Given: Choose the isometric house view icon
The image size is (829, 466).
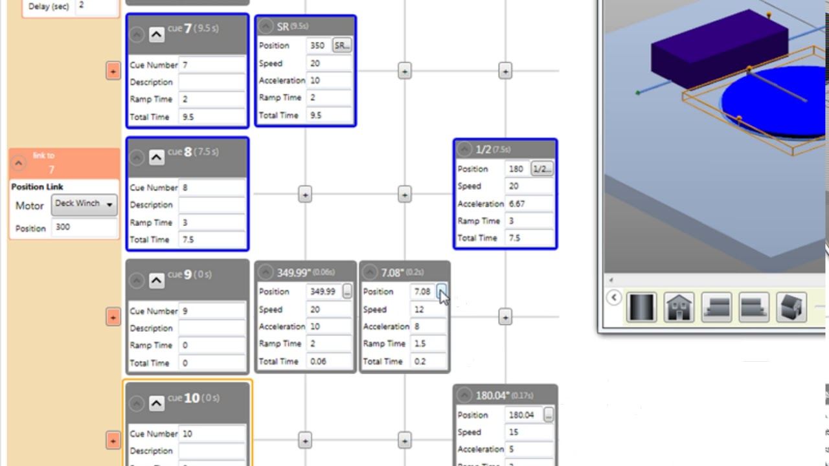Looking at the screenshot, I should (x=791, y=307).
